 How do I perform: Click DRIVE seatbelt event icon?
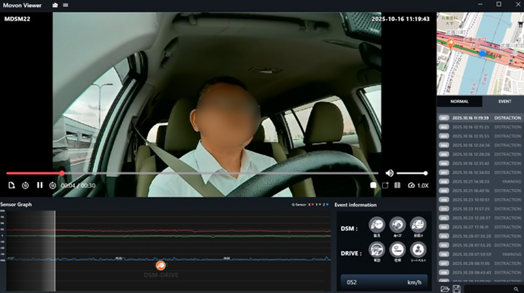pyautogui.click(x=418, y=249)
